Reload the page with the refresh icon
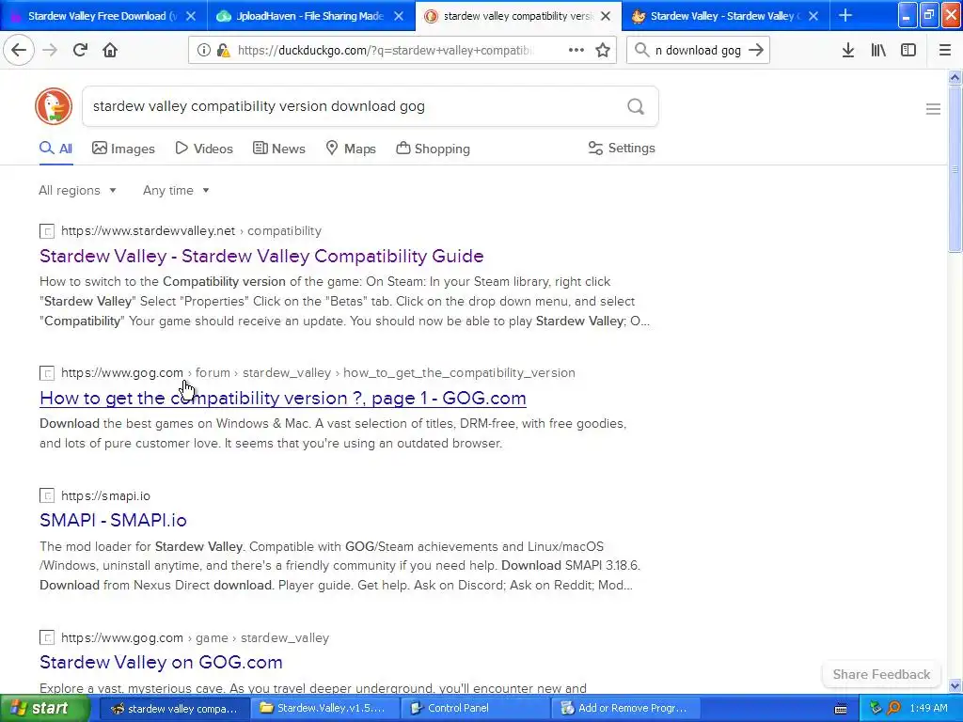963x722 pixels. tap(80, 50)
